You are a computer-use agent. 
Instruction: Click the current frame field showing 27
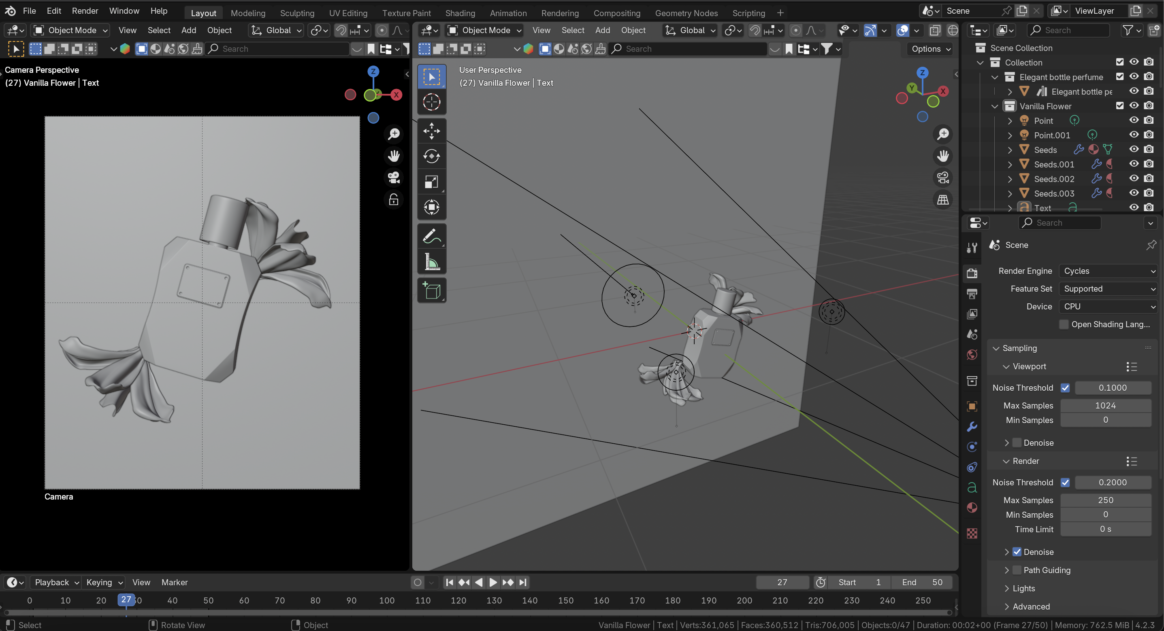[782, 582]
